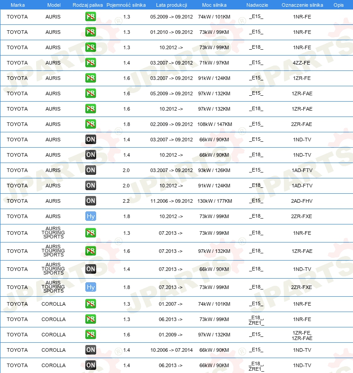Click the AURIS TOURING SPORTS 1.3 model cell

click(x=53, y=233)
